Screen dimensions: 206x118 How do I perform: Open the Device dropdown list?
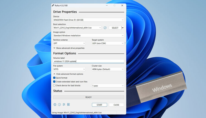pyautogui.click(x=88, y=20)
